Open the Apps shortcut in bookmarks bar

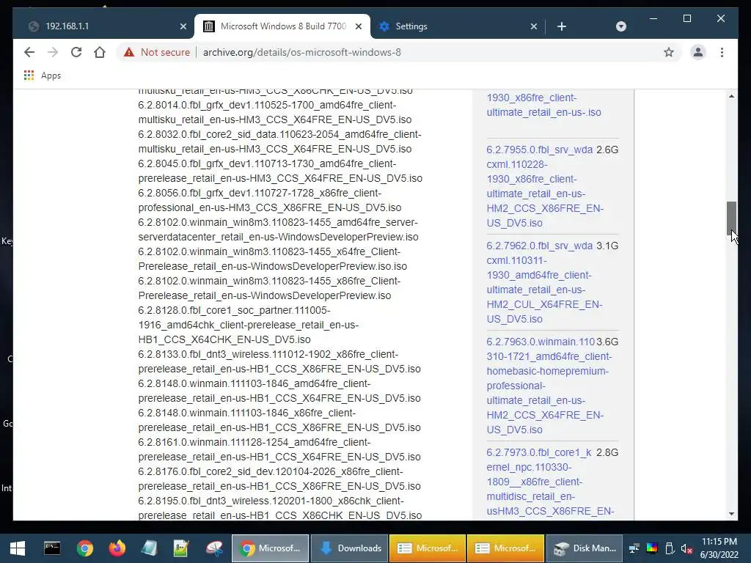coord(42,76)
